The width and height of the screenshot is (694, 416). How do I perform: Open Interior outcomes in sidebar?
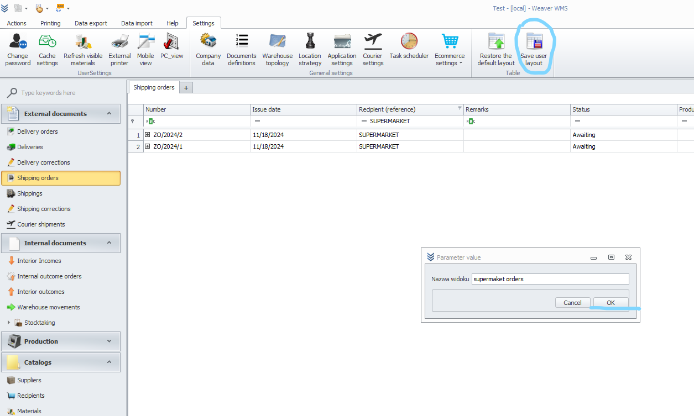click(41, 292)
